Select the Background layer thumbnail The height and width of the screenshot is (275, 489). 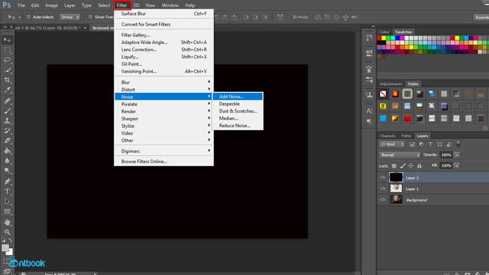click(x=396, y=200)
